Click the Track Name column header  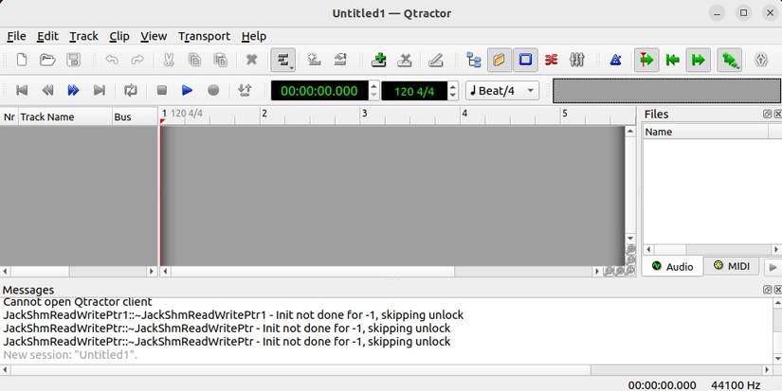click(64, 117)
